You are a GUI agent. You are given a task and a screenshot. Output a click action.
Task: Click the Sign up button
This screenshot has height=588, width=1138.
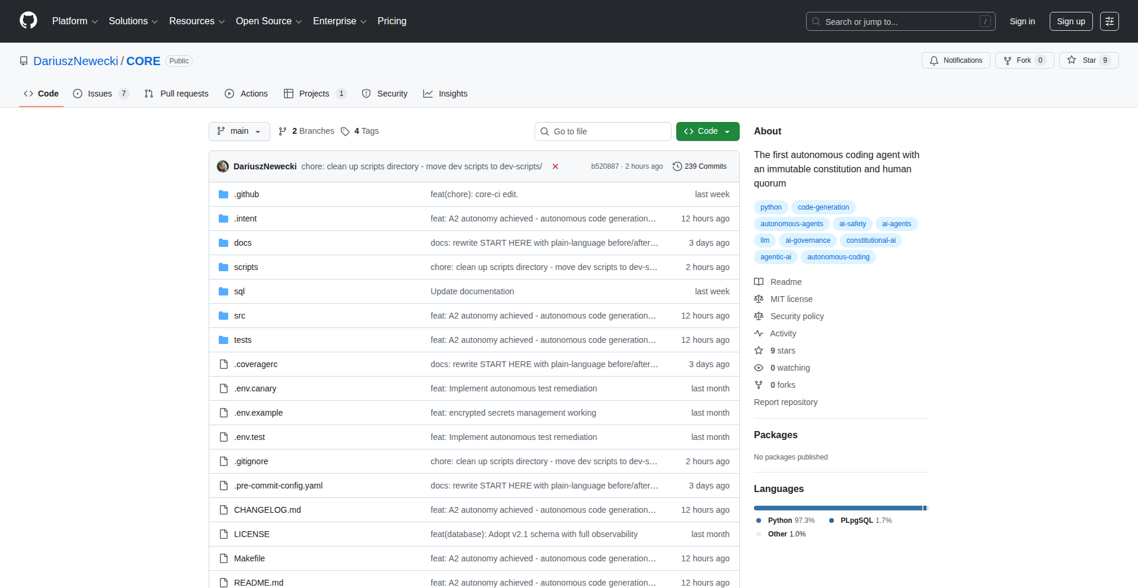1070,21
